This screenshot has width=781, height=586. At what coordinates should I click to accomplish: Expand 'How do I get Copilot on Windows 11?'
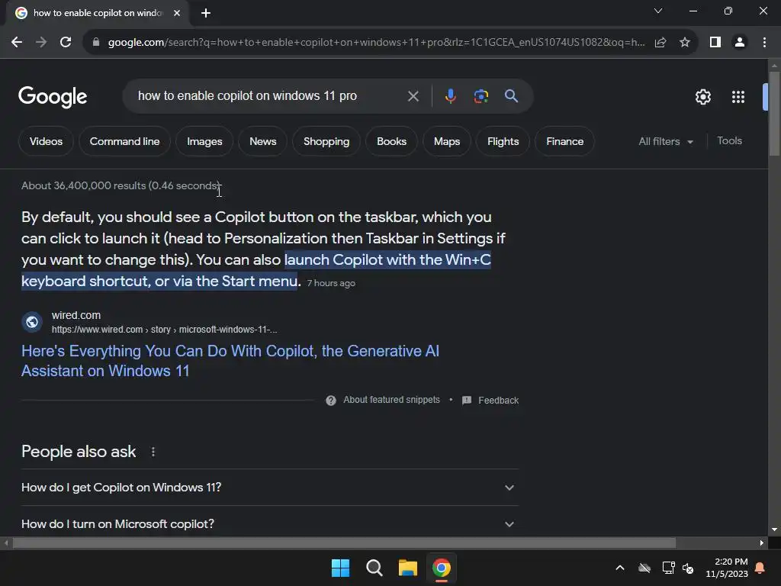click(269, 488)
